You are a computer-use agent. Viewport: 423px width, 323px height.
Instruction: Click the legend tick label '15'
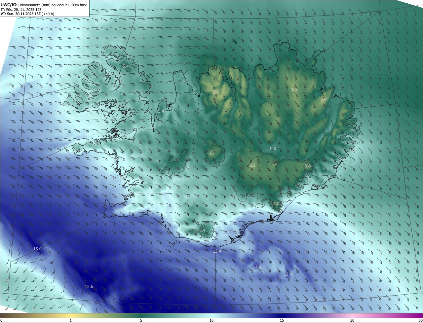(x=282, y=320)
